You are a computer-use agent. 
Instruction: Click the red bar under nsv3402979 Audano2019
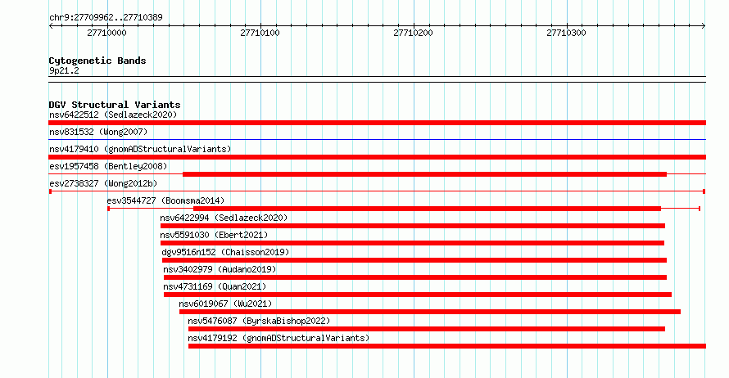point(415,277)
